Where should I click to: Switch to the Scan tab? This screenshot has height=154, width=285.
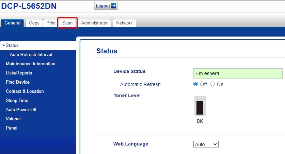pyautogui.click(x=67, y=23)
